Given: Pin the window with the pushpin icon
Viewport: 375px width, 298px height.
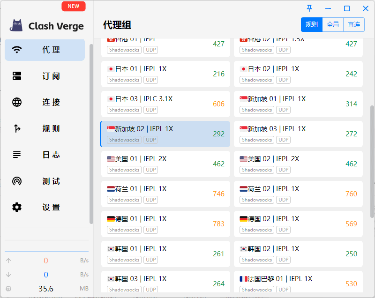Looking at the screenshot, I should coord(309,8).
